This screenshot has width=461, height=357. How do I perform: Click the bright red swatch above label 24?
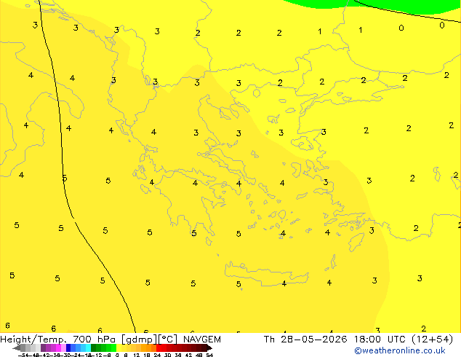tap(159, 348)
